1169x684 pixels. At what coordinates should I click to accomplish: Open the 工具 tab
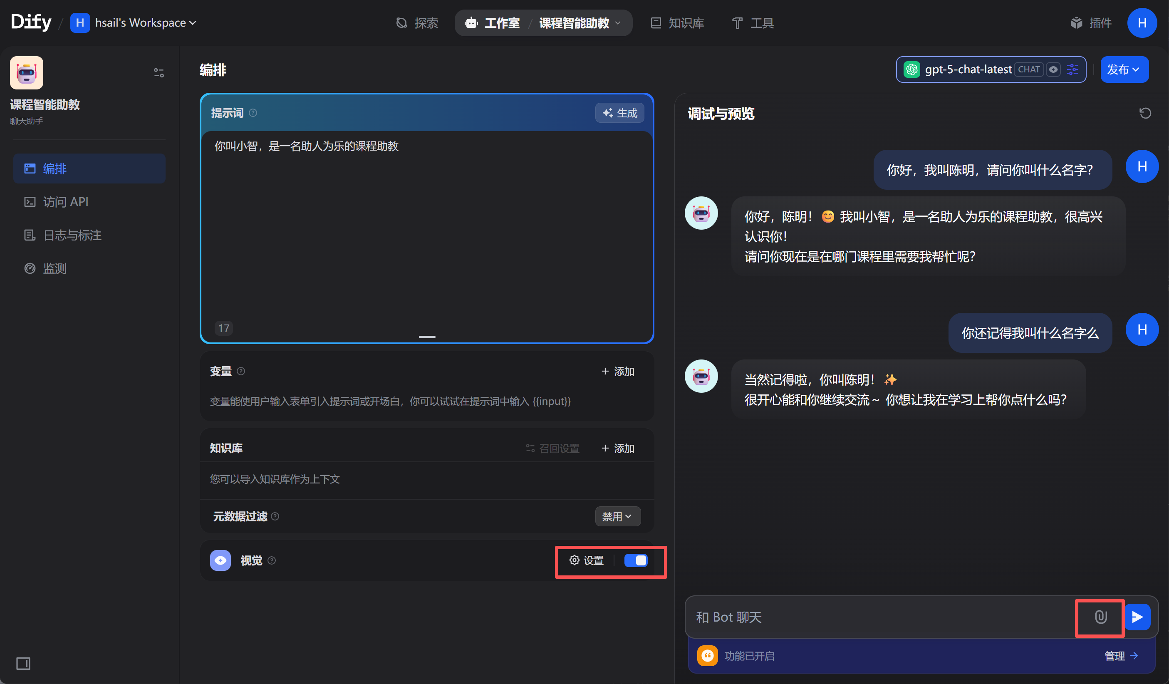(x=753, y=23)
